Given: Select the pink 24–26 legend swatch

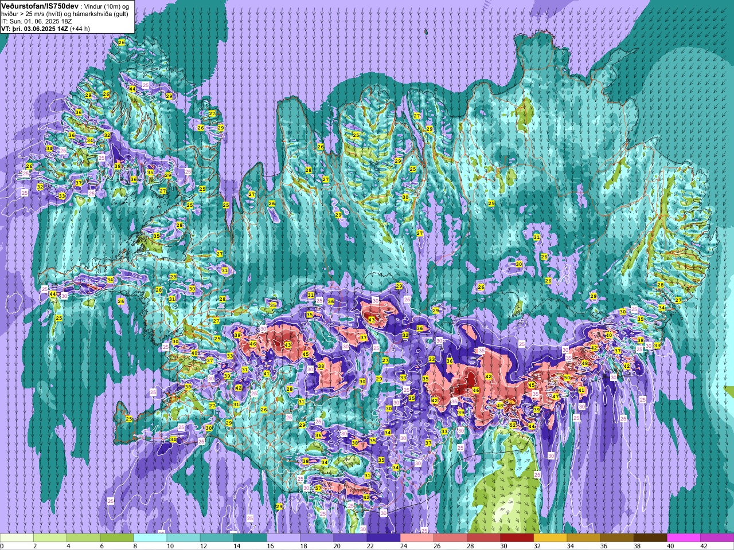Looking at the screenshot, I should click(x=416, y=538).
